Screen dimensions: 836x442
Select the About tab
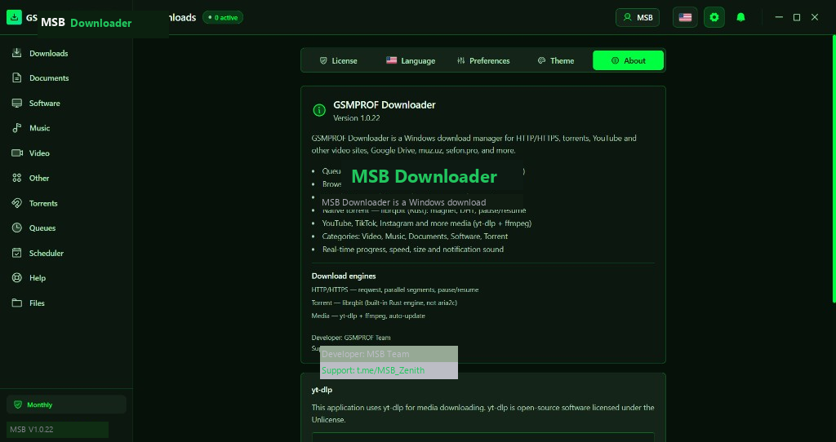pyautogui.click(x=628, y=60)
